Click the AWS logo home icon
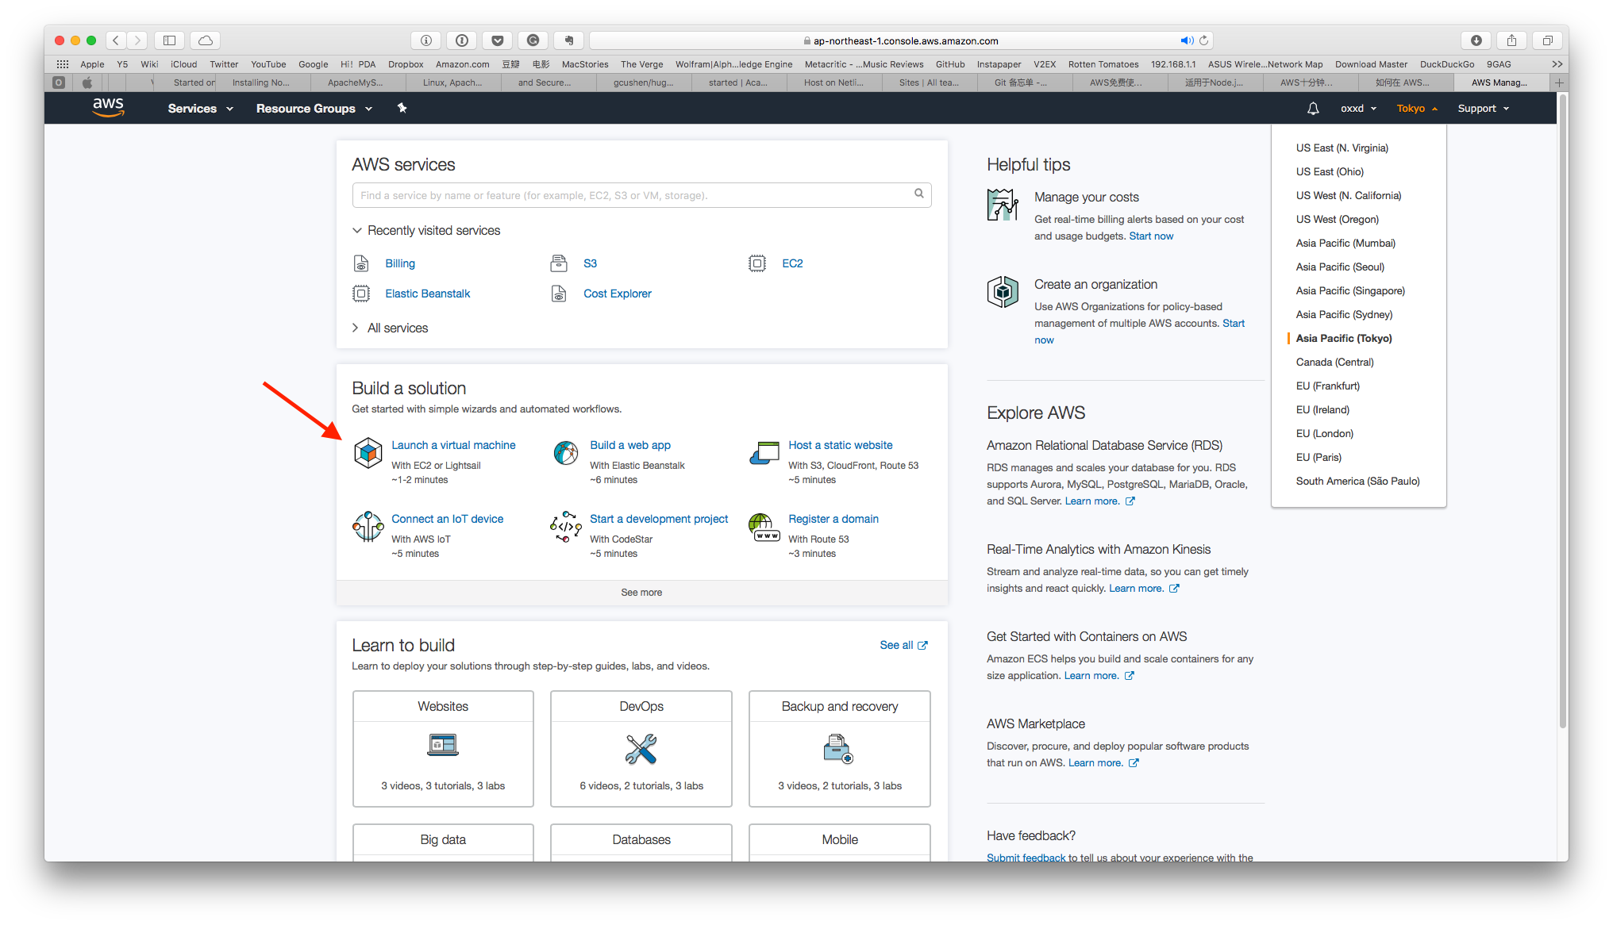Viewport: 1613px width, 925px height. (x=108, y=107)
